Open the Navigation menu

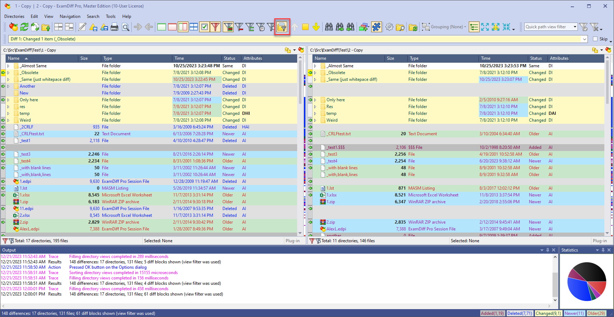tap(70, 16)
